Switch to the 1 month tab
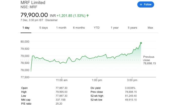This screenshot has height=105, width=176. (61, 28)
